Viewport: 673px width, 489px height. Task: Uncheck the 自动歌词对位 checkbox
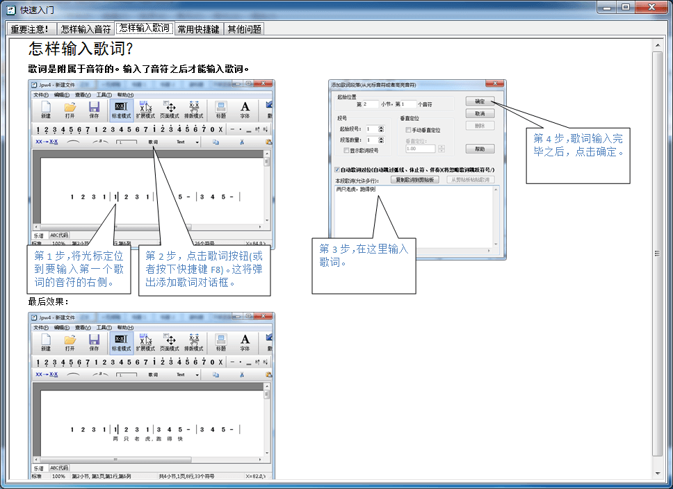[x=337, y=169]
